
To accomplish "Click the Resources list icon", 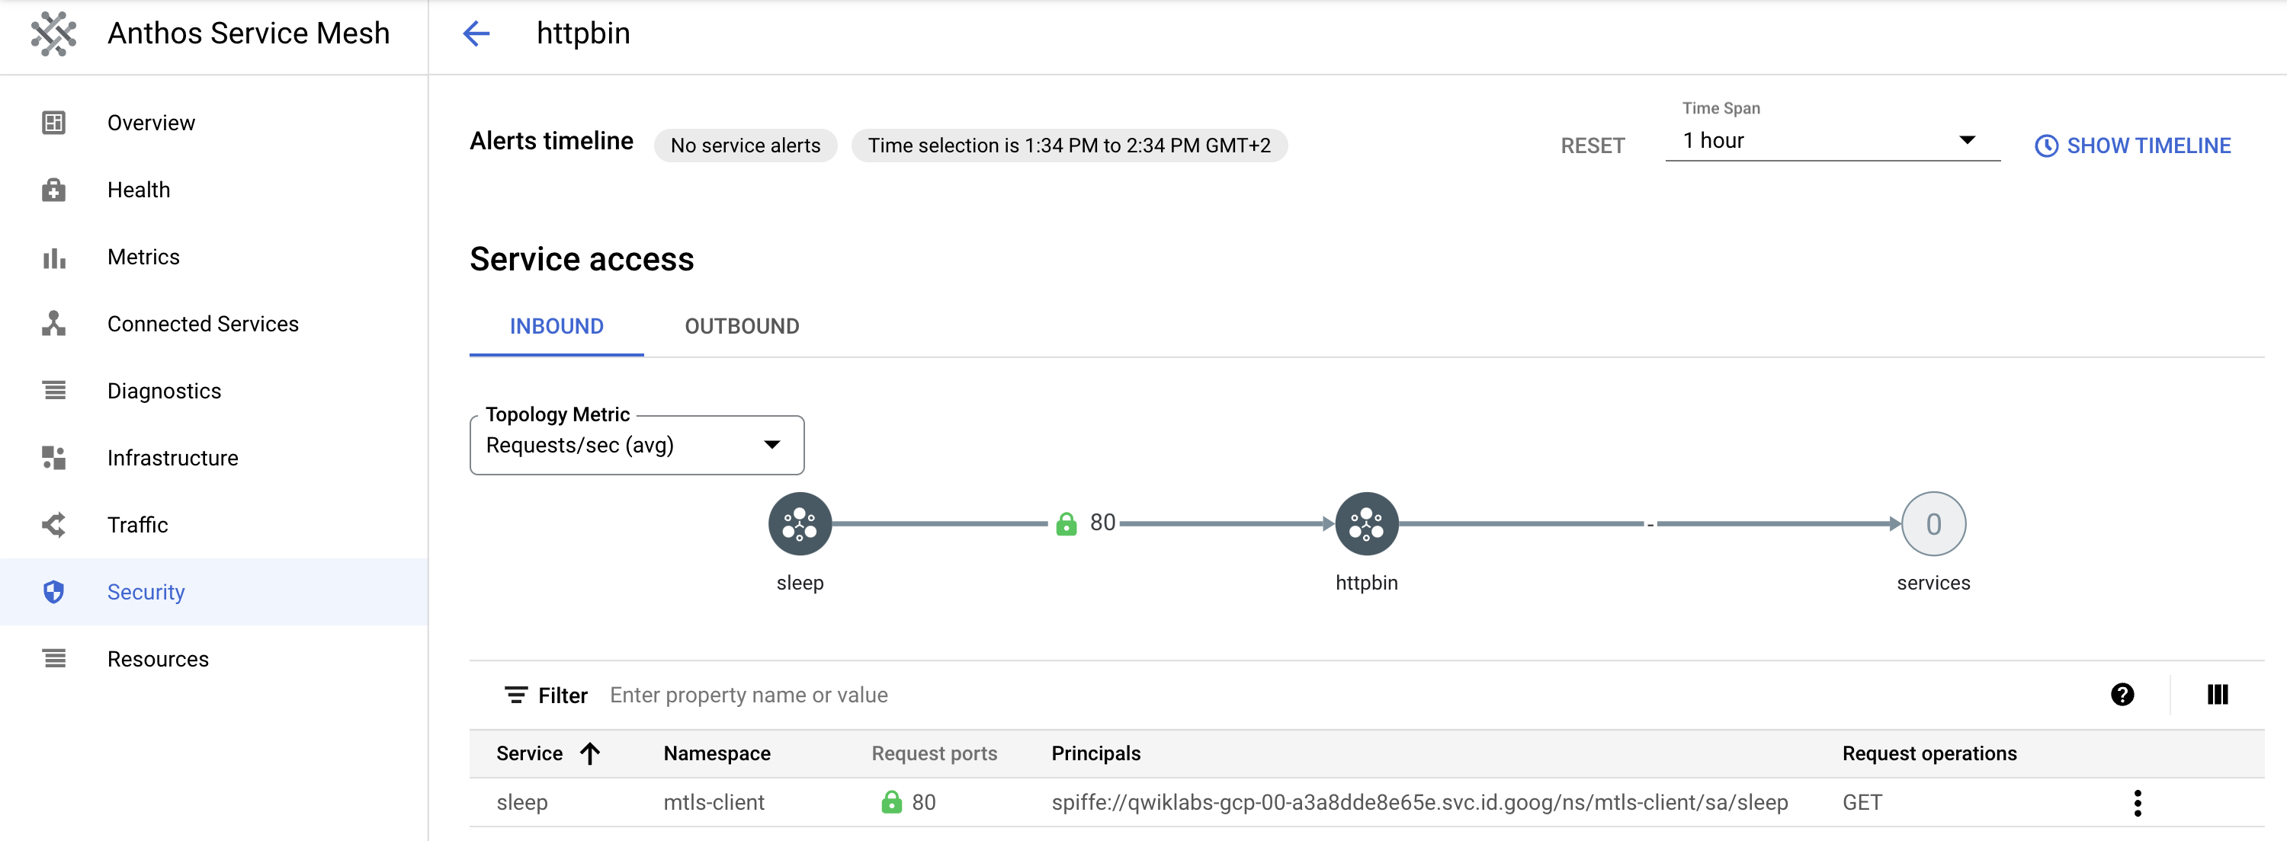I will [54, 659].
